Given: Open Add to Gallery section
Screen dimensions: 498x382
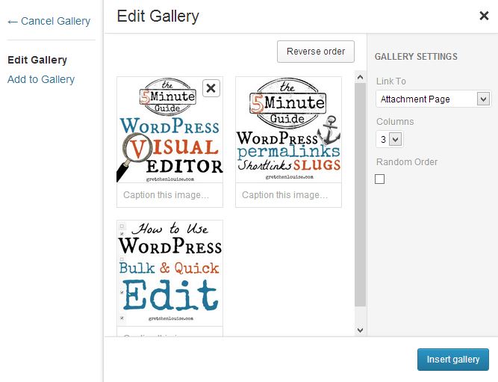Looking at the screenshot, I should [x=41, y=79].
